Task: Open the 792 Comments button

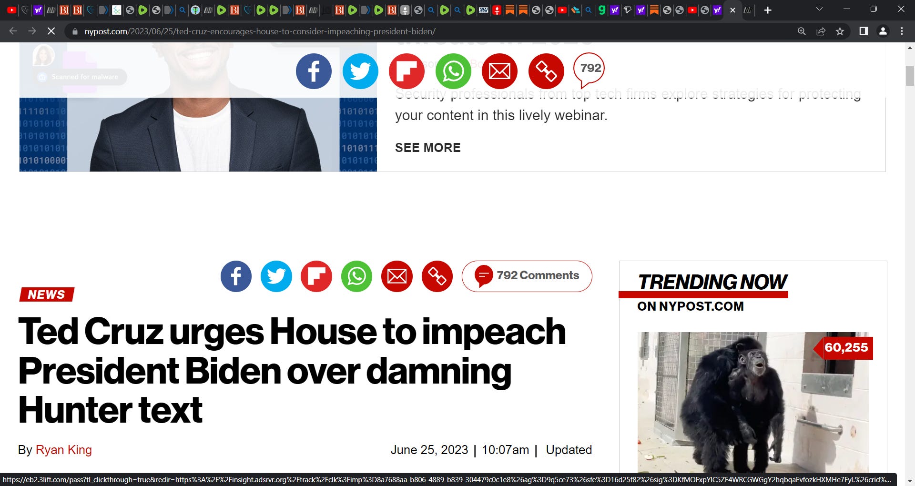Action: click(527, 276)
